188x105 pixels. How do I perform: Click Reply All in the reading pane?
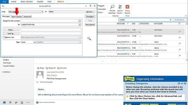click(x=51, y=68)
